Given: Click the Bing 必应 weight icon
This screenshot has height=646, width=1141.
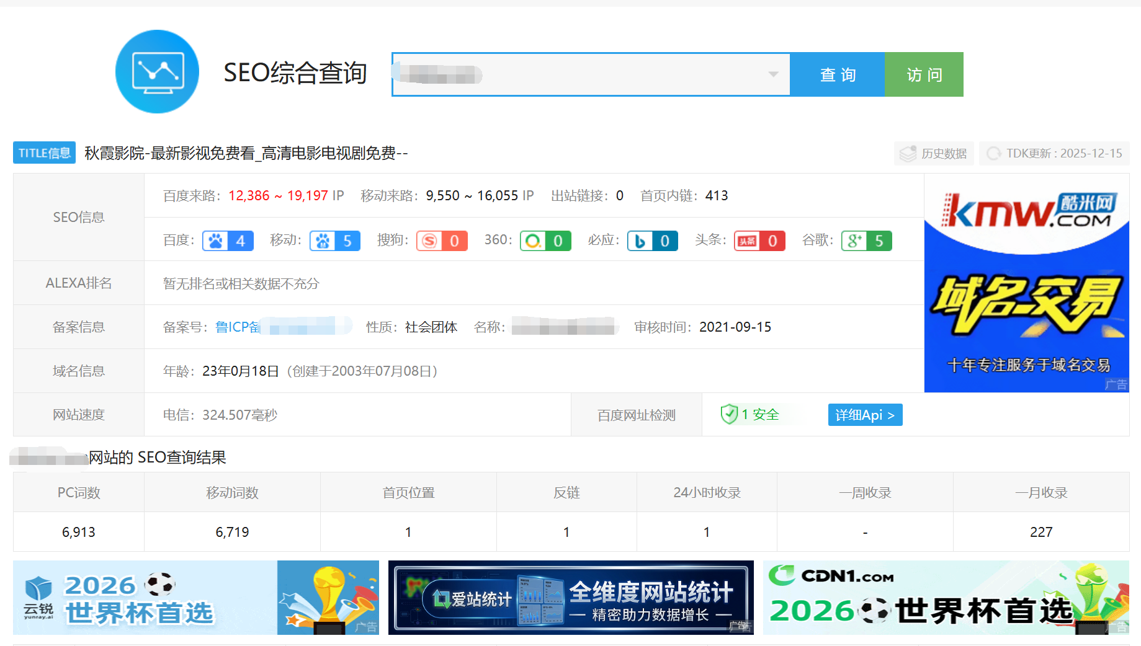Looking at the screenshot, I should coord(640,241).
